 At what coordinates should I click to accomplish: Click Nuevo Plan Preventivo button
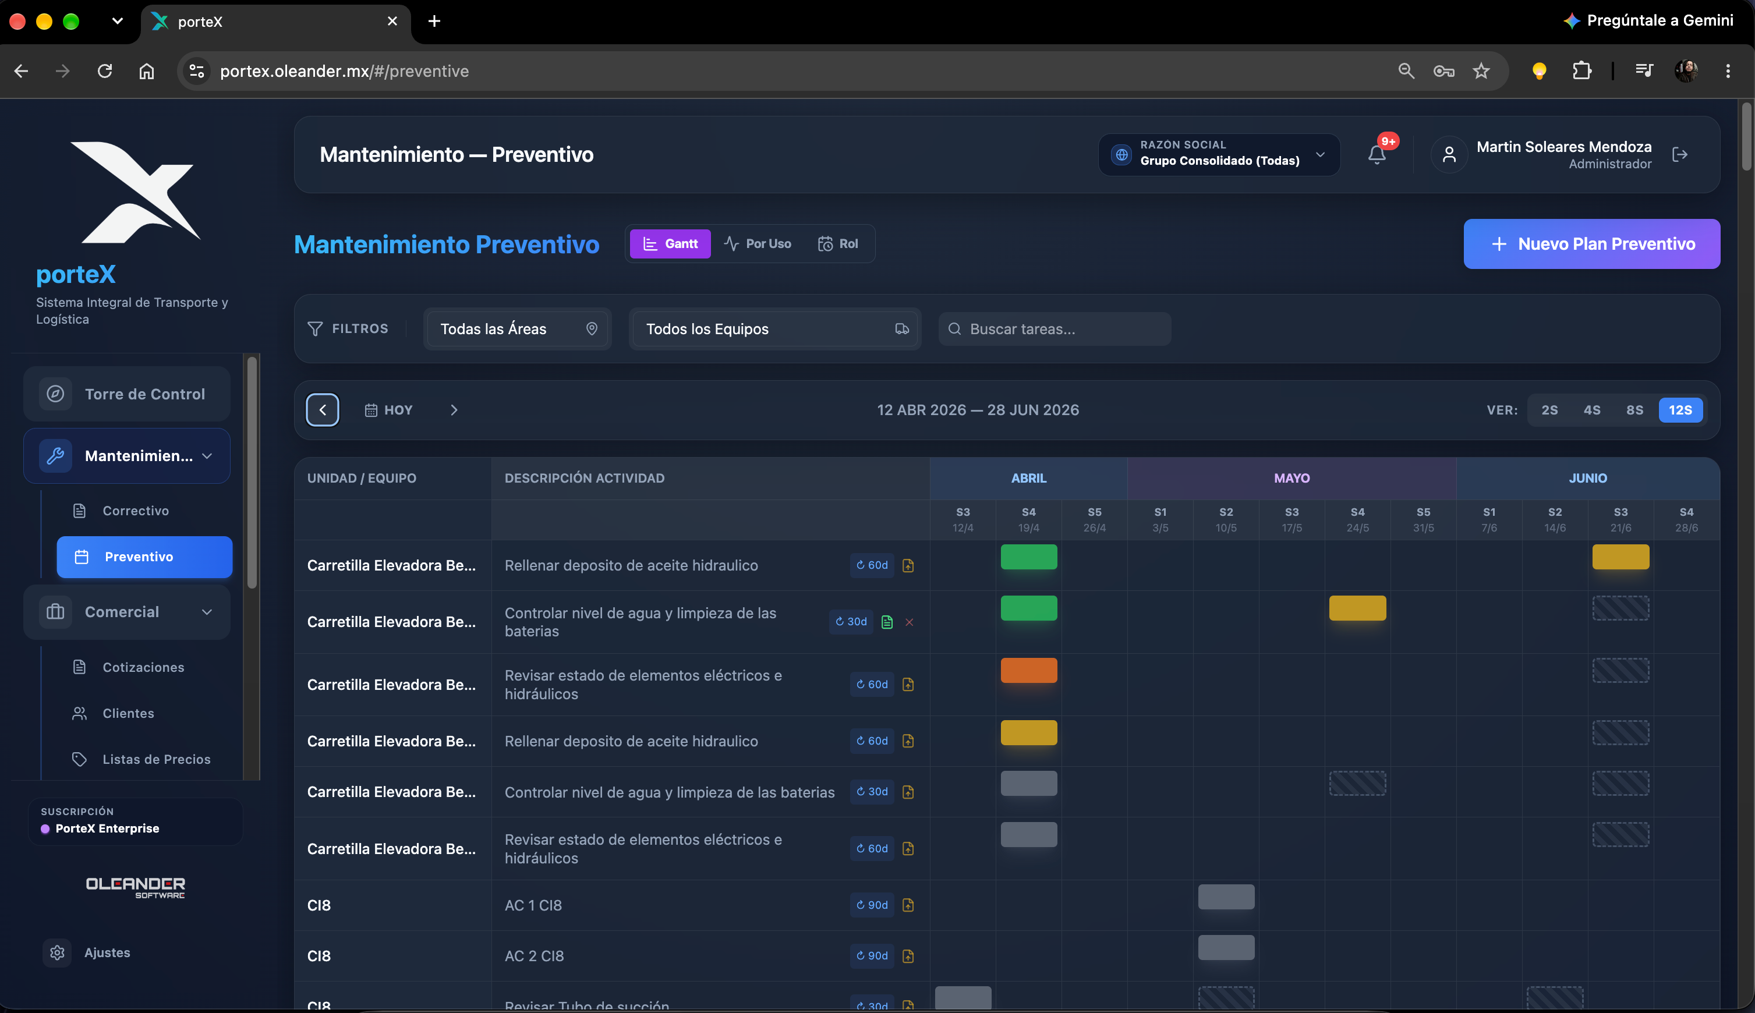[x=1591, y=244]
